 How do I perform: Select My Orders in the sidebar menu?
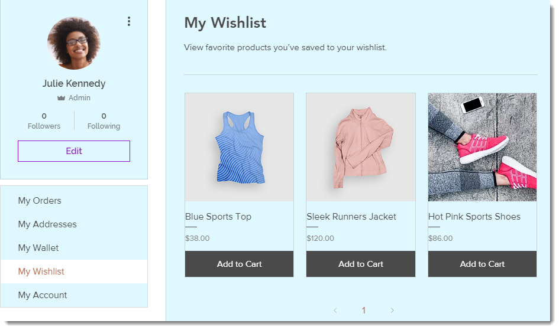tap(74, 201)
